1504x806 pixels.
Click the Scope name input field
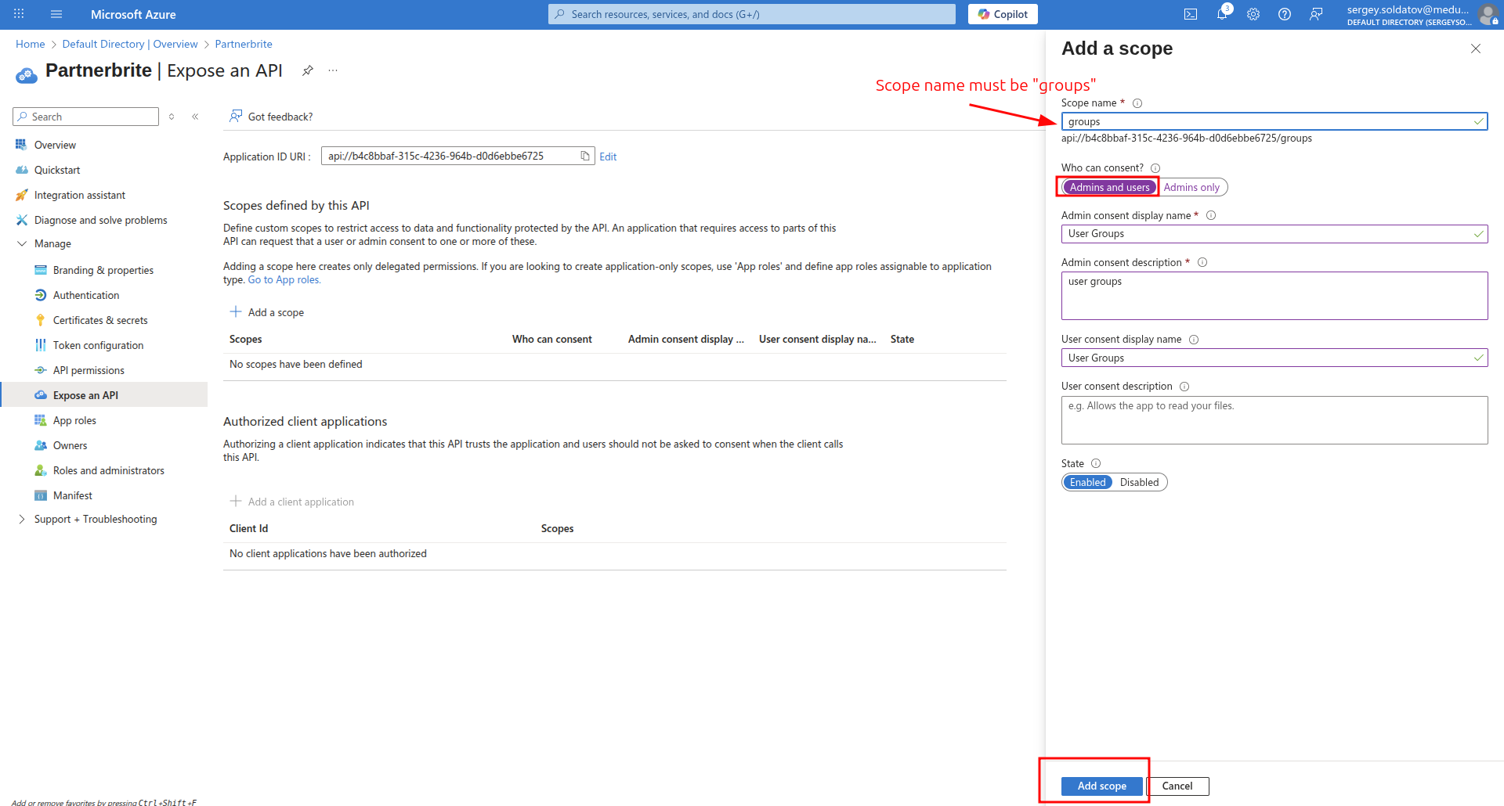tap(1274, 121)
